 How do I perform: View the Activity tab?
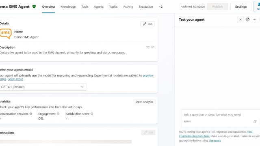coord(128,6)
